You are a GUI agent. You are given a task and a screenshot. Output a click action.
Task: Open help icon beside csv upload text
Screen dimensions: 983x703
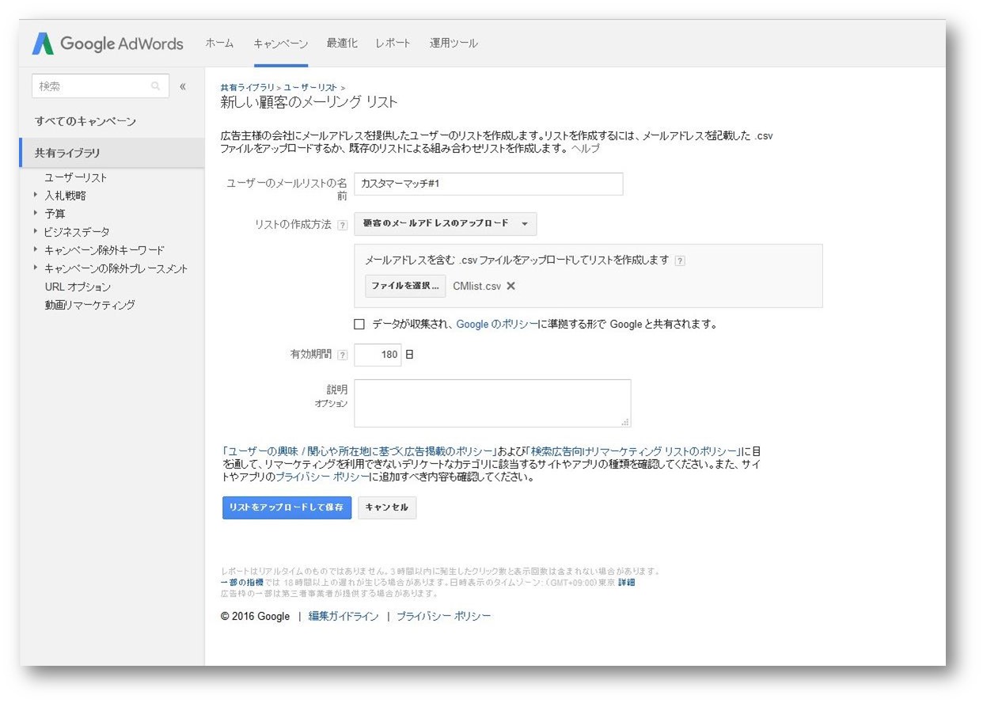(x=680, y=260)
